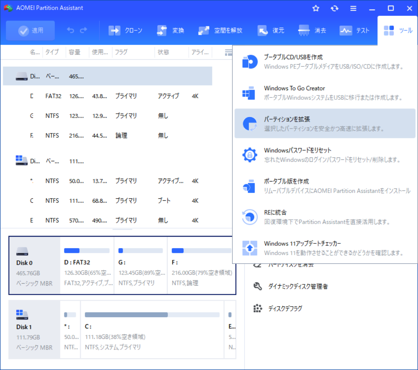Click the E partition block on Disk 1
This screenshot has height=370, width=418.
[x=231, y=329]
